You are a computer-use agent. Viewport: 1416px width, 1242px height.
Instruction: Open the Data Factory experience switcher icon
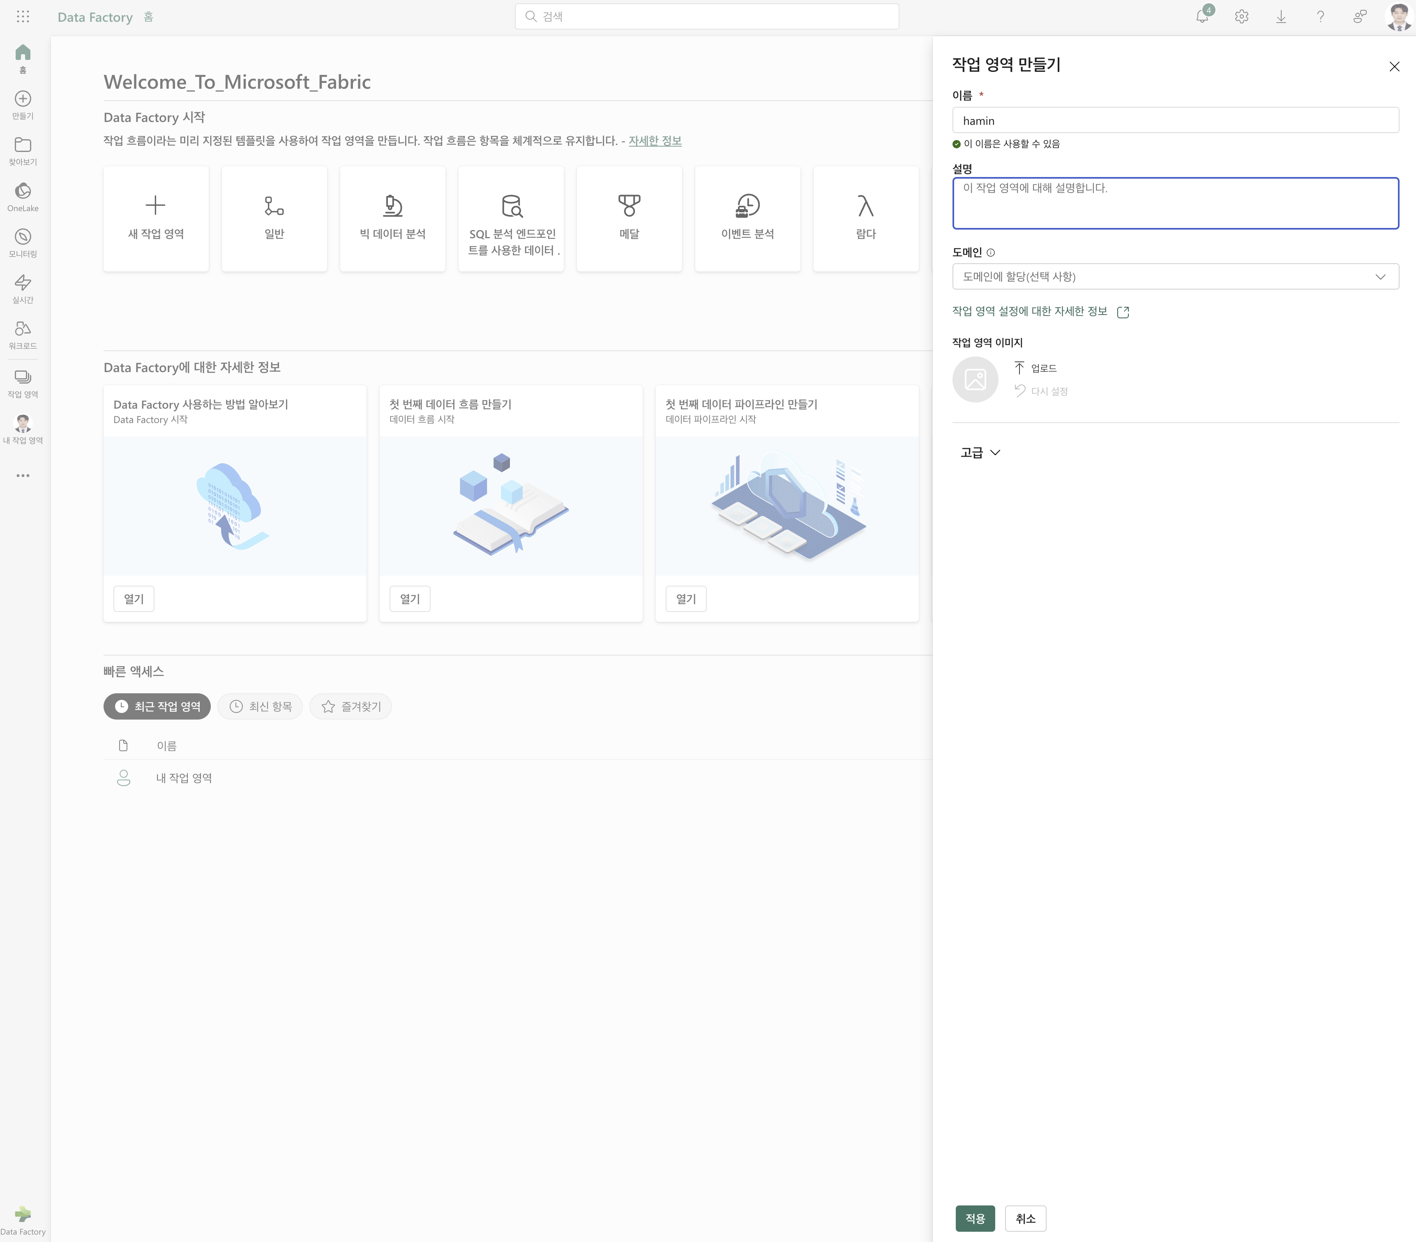tap(23, 1220)
